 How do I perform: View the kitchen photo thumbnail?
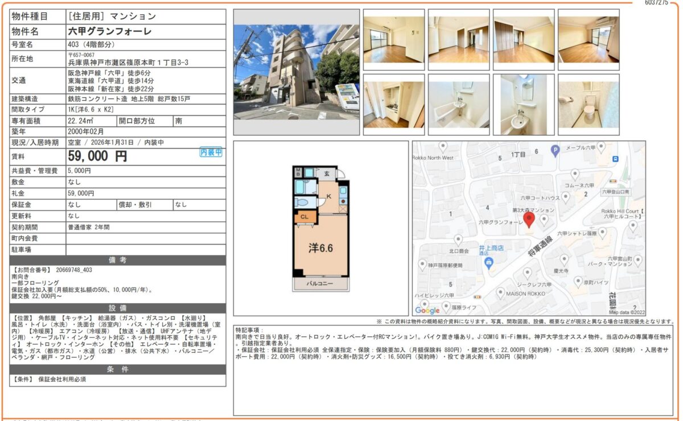coord(394,104)
